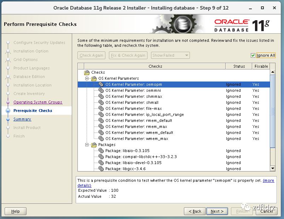Collapse the Packages tree node
The image size is (284, 219).
(x=87, y=145)
